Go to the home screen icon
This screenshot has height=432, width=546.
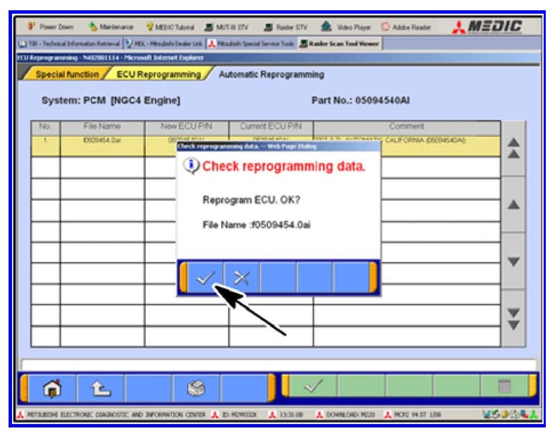click(52, 389)
